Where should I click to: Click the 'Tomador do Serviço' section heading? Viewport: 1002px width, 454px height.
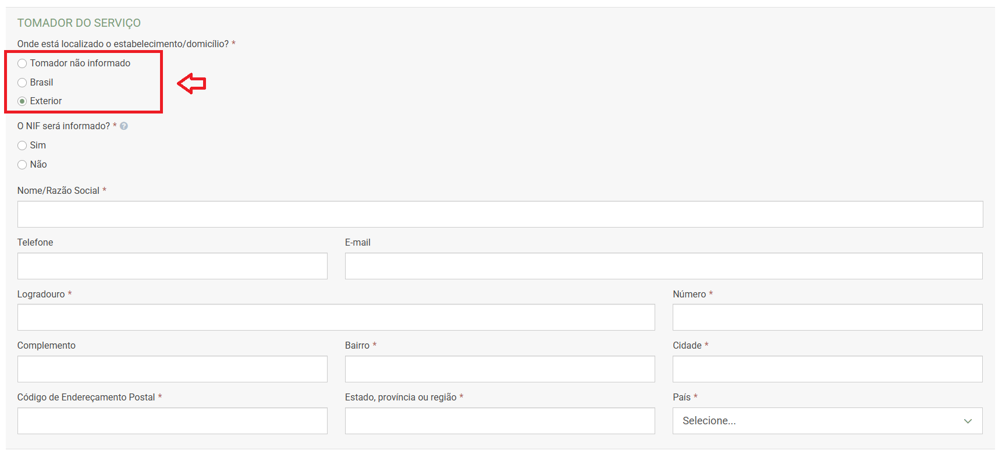79,23
